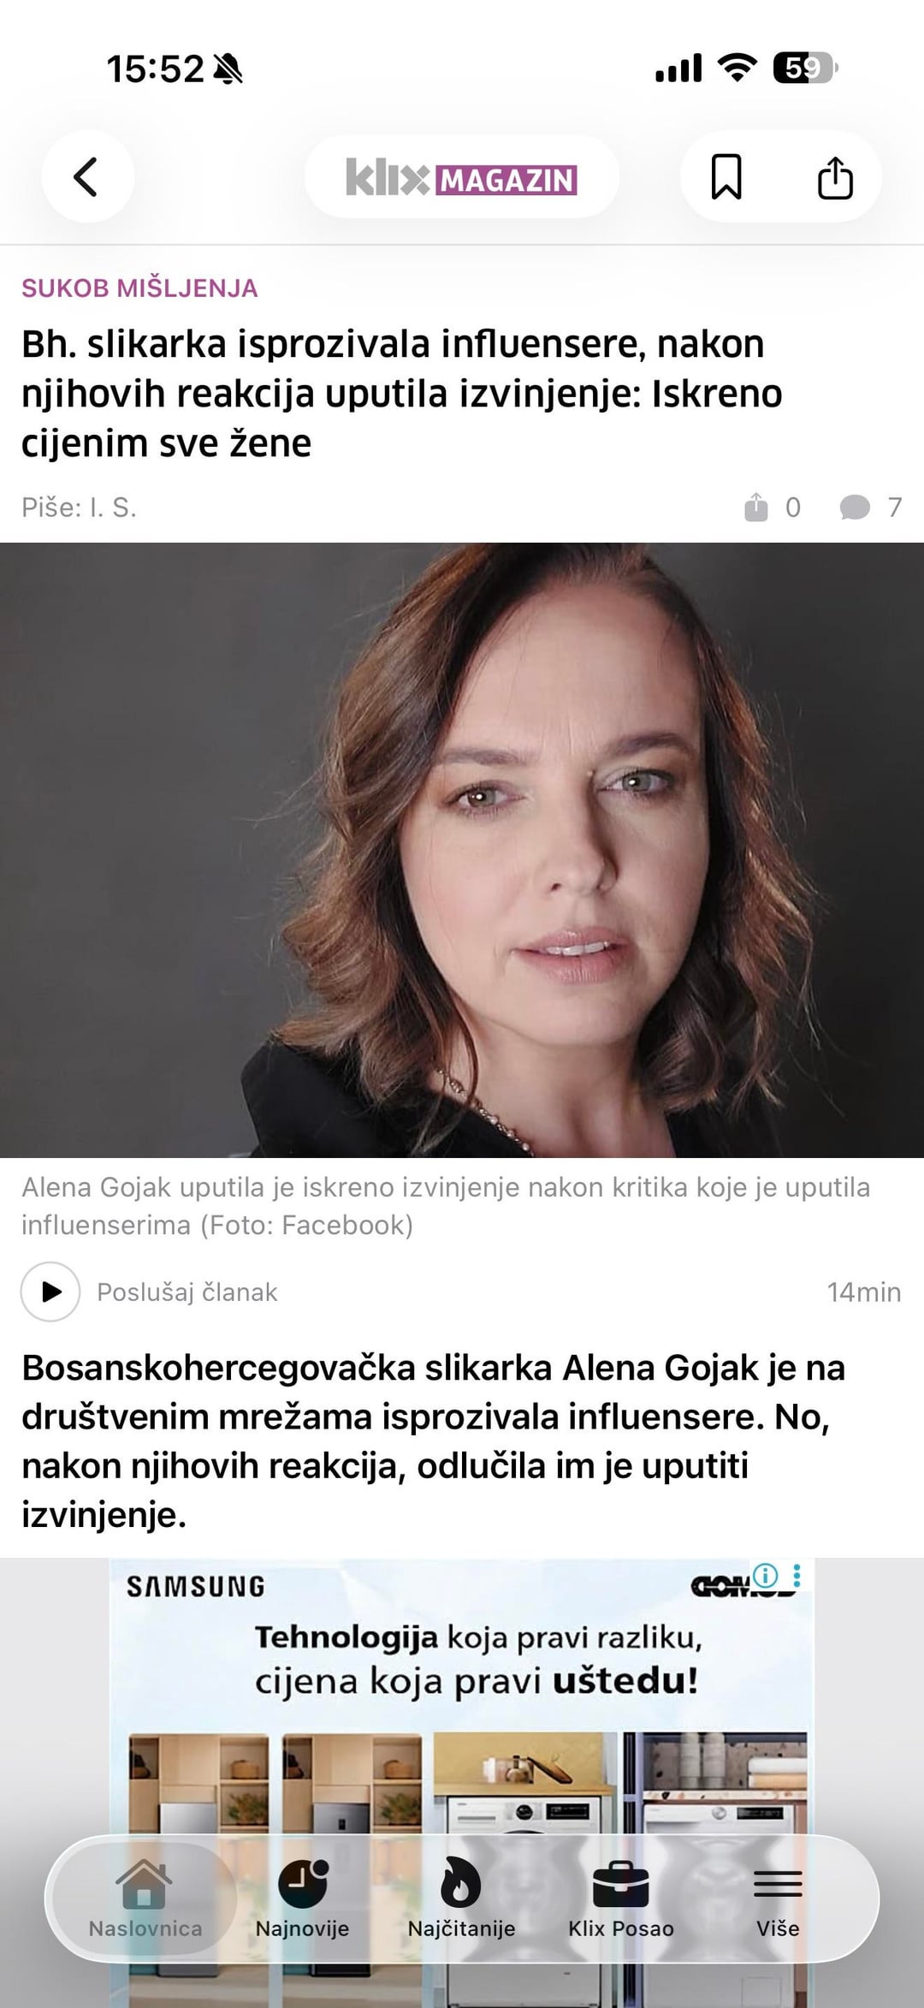Bookmark this article
The image size is (924, 2008).
click(x=726, y=177)
